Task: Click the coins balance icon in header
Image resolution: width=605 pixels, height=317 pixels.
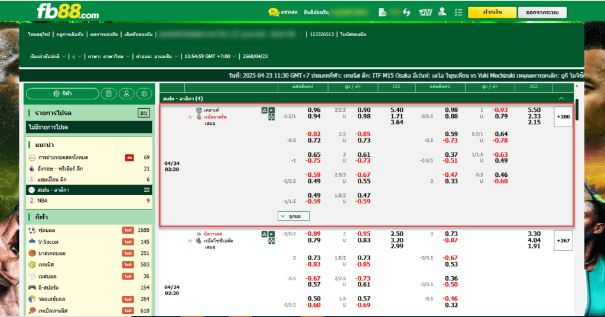Action: 382,12
